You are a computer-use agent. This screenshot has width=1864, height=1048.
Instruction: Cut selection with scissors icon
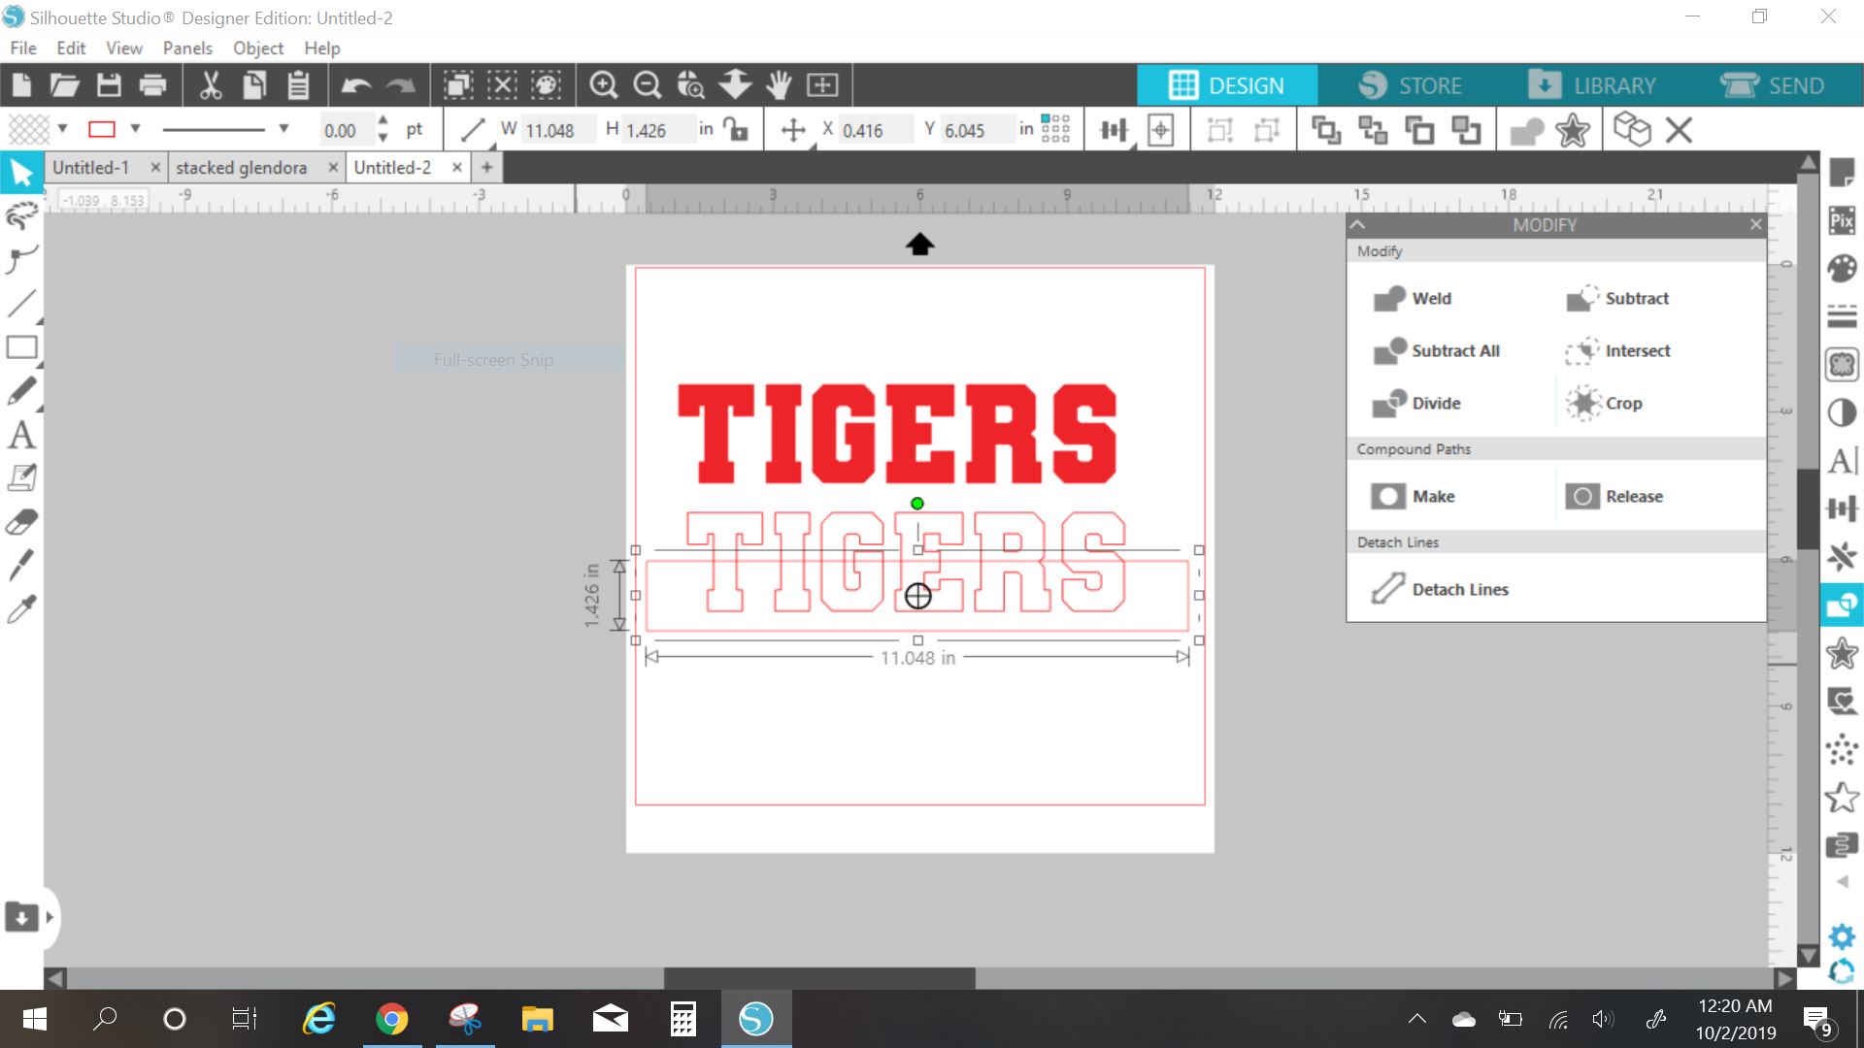tap(210, 85)
